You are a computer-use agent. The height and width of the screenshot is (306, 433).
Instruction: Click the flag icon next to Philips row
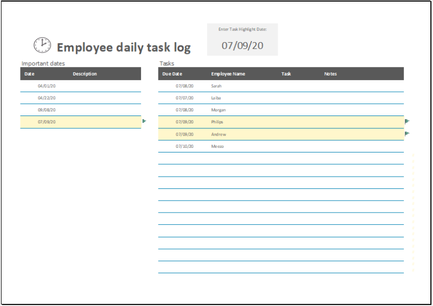coord(407,121)
